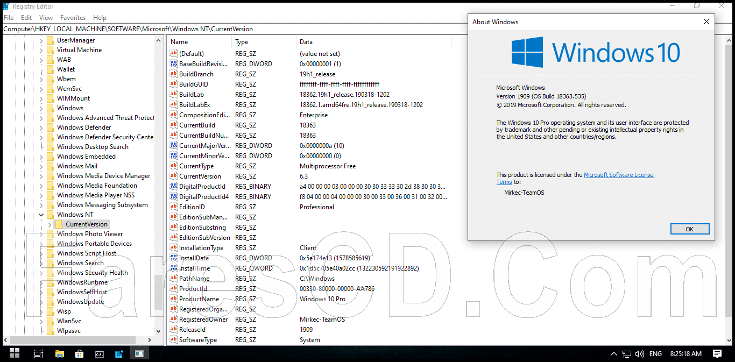735x362 pixels.
Task: Click the ENG language indicator
Action: pos(656,354)
